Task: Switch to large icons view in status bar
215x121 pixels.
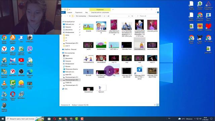Action: (x=158, y=105)
